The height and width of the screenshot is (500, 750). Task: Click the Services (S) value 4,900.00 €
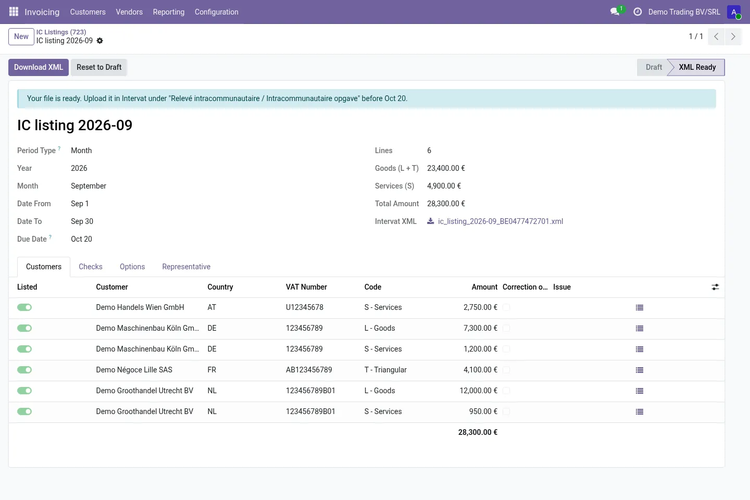[x=444, y=186]
